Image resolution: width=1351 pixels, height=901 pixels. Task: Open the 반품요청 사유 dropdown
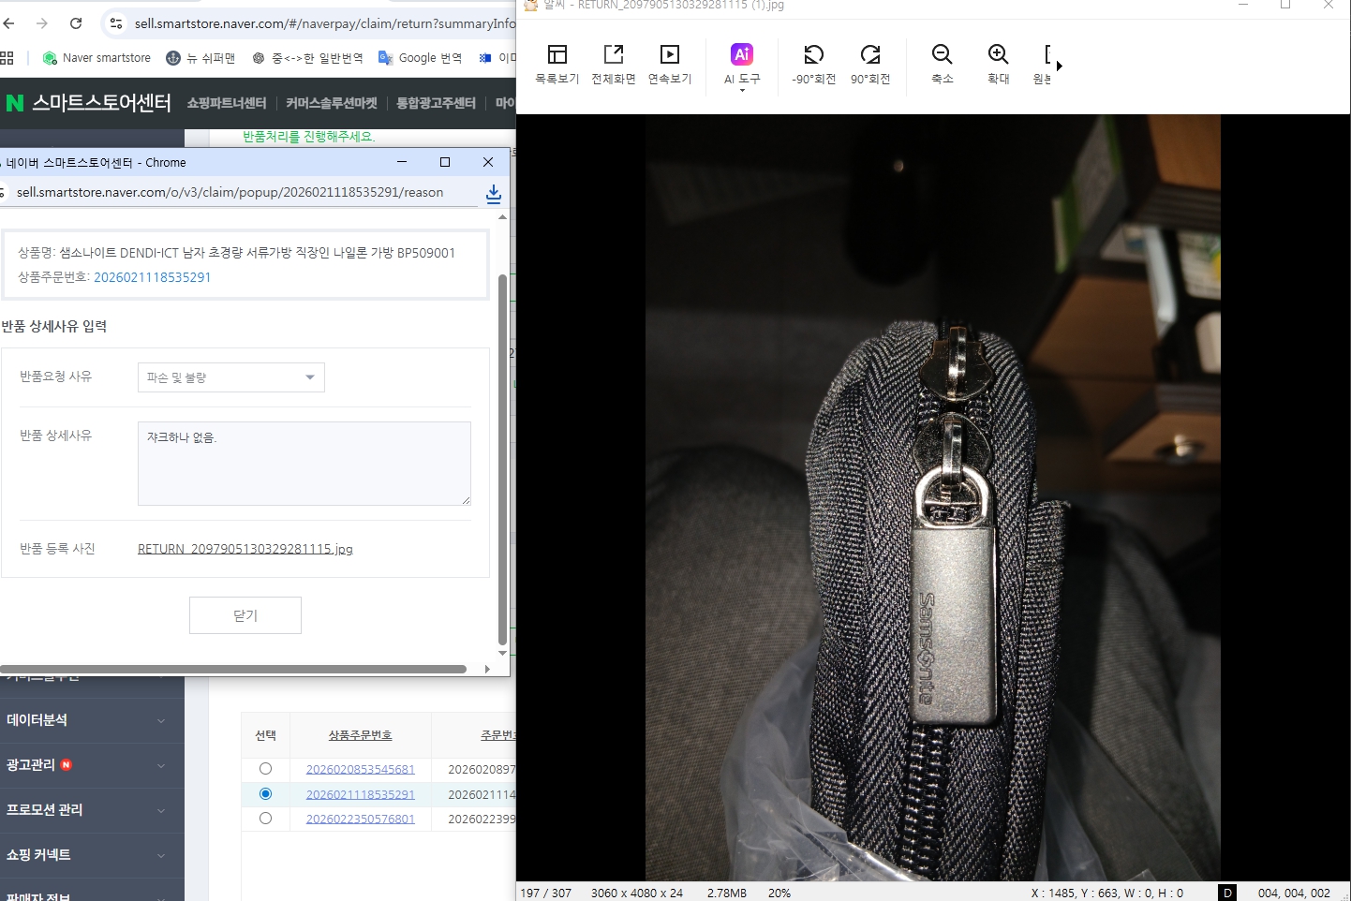tap(230, 377)
